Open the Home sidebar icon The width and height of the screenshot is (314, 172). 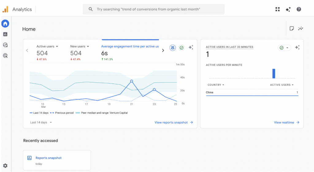tap(5, 24)
